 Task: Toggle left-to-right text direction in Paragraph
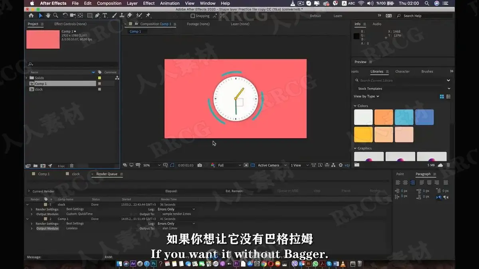(x=439, y=197)
